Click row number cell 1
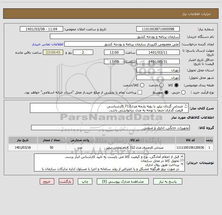This screenshot has height=215, width=222. tap(209, 147)
